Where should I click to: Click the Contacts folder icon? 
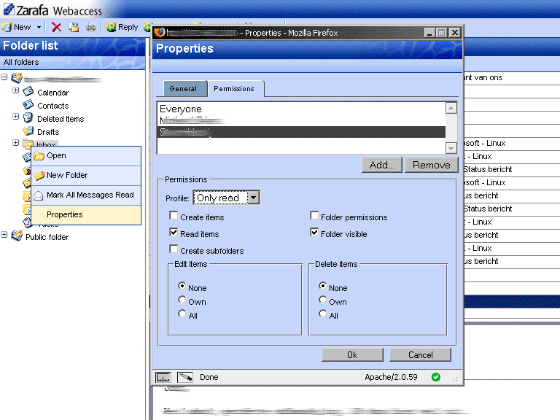click(28, 105)
